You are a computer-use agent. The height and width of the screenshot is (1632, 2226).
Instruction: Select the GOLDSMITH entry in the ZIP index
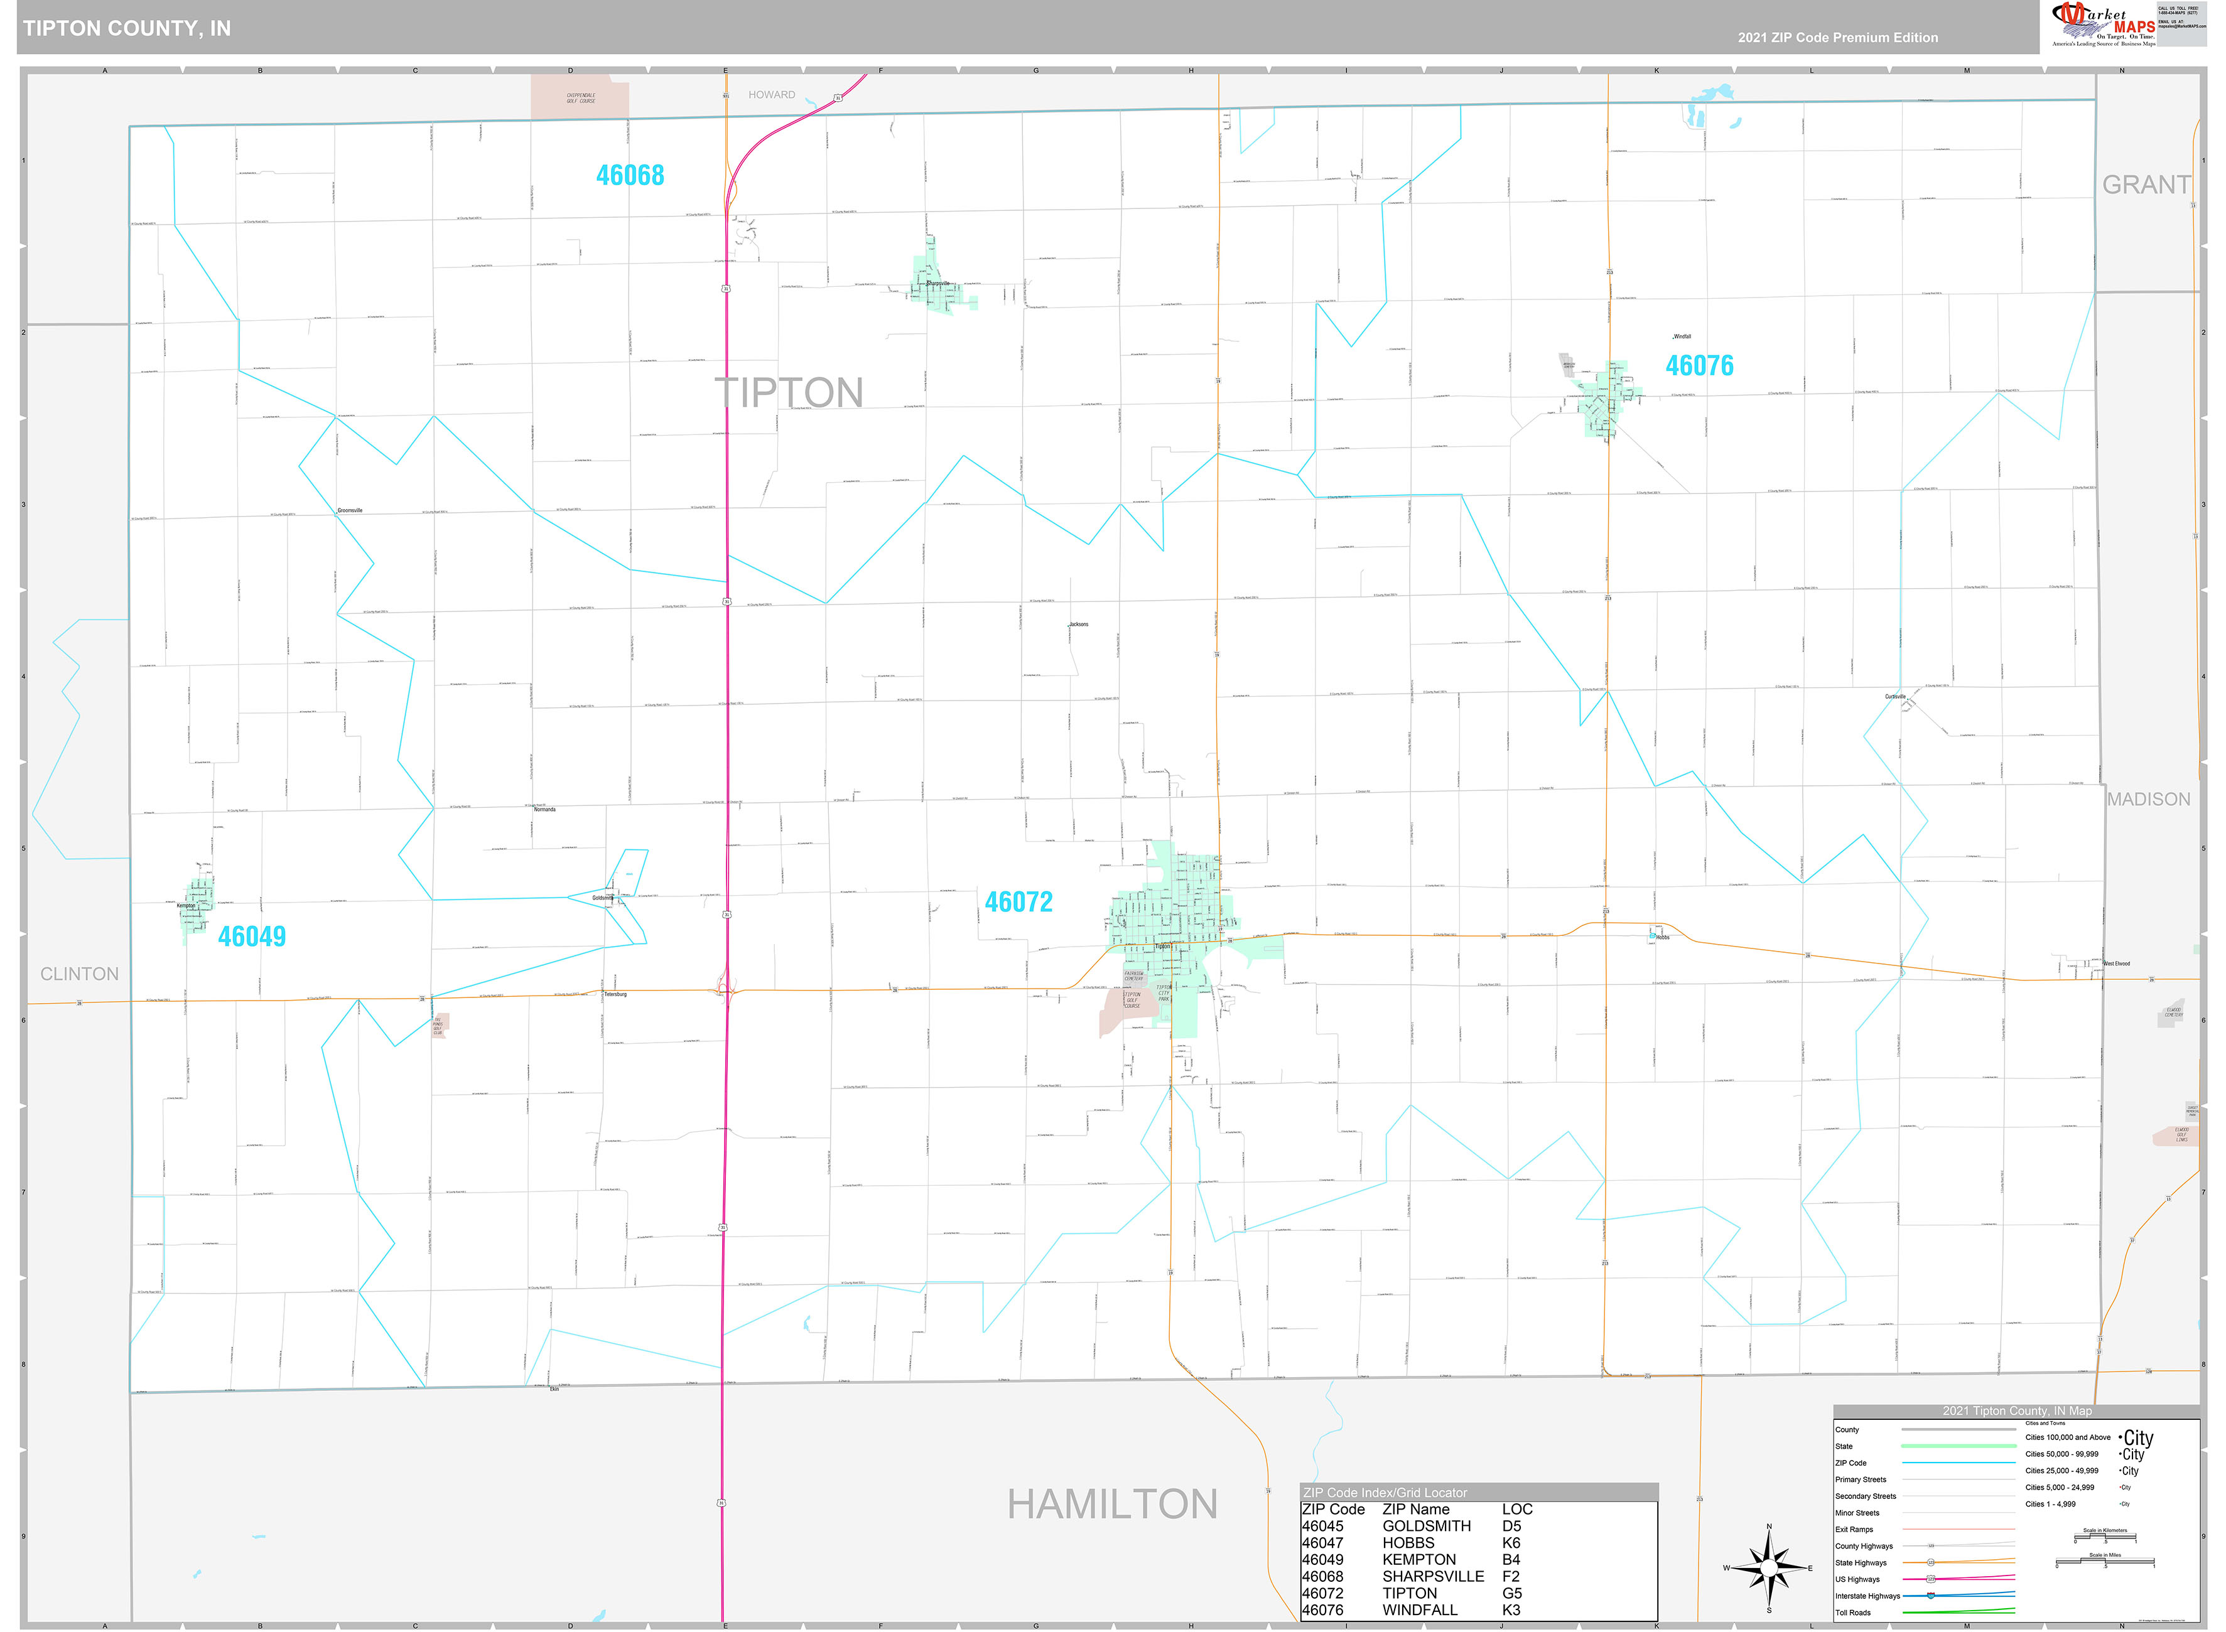[x=1427, y=1527]
